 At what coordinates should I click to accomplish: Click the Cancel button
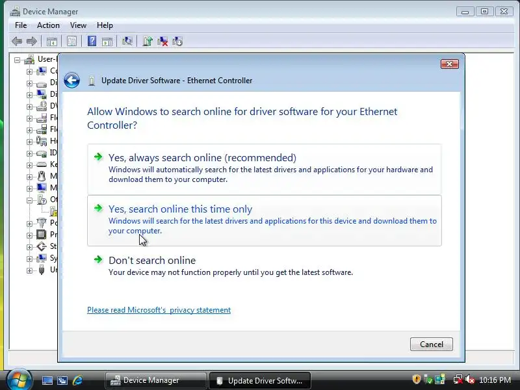(431, 344)
